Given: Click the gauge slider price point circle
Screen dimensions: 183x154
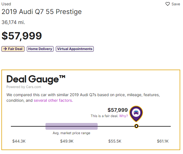Looking at the screenshot, I should pyautogui.click(x=136, y=126).
